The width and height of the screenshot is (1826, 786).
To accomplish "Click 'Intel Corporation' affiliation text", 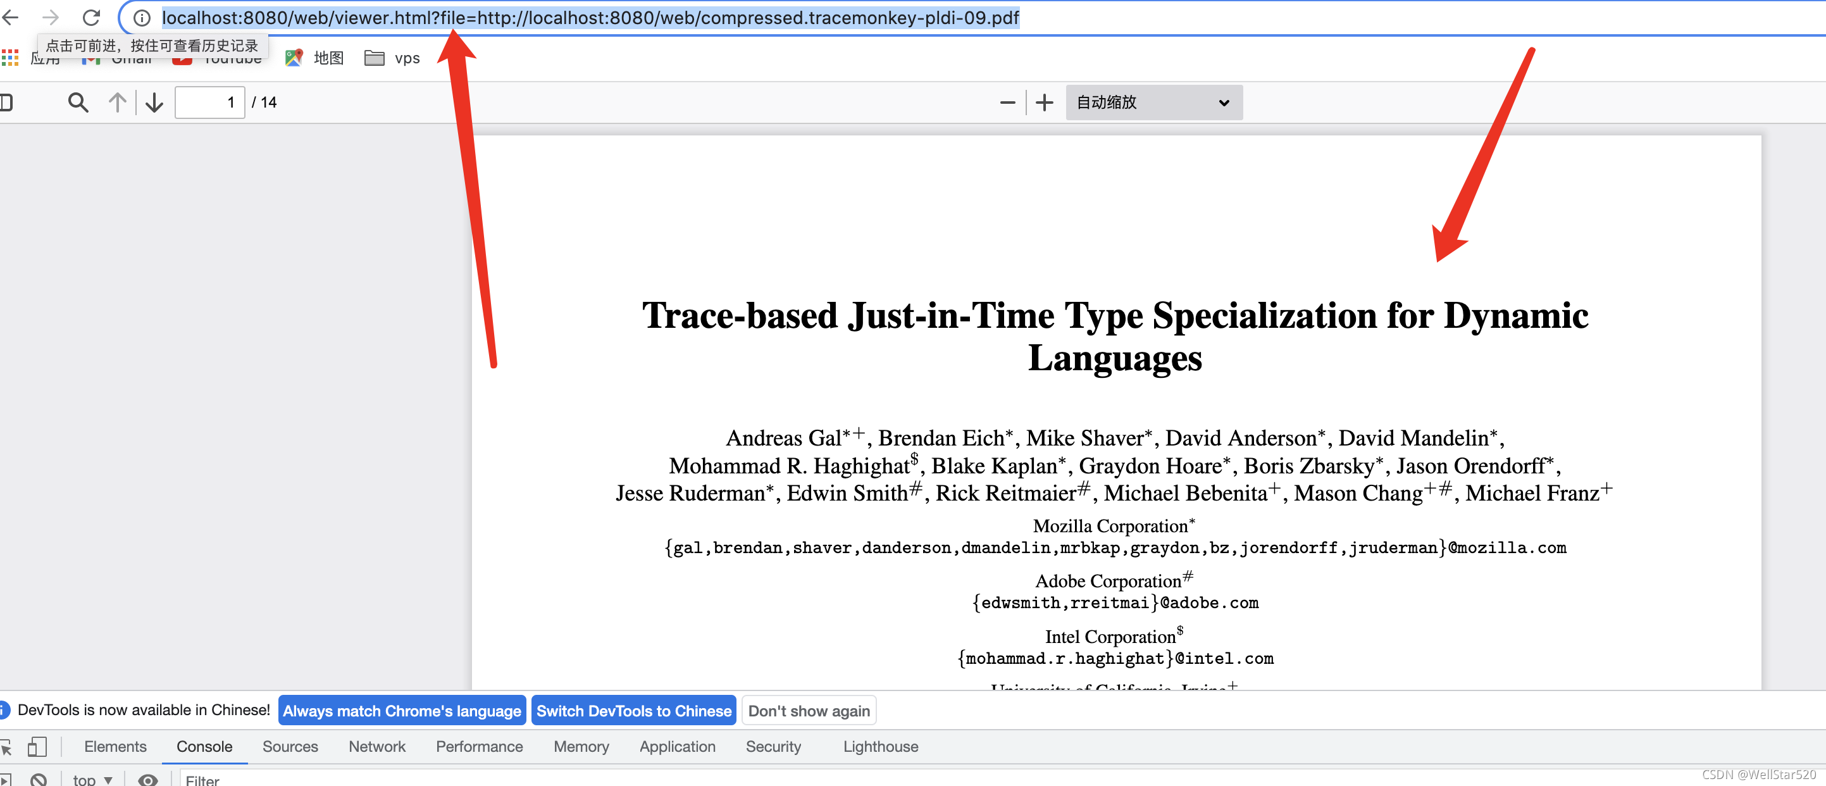I will (1114, 636).
